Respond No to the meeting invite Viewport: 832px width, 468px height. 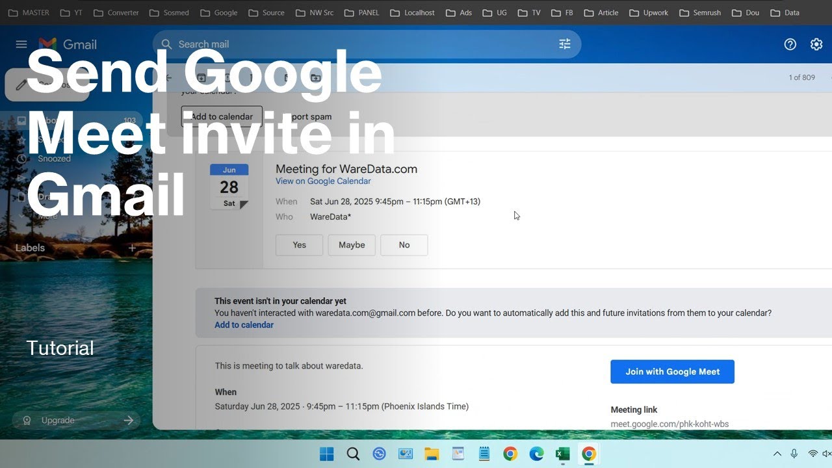(x=404, y=245)
